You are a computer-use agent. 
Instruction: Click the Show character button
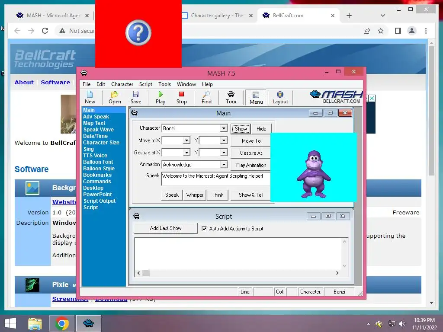click(x=241, y=129)
